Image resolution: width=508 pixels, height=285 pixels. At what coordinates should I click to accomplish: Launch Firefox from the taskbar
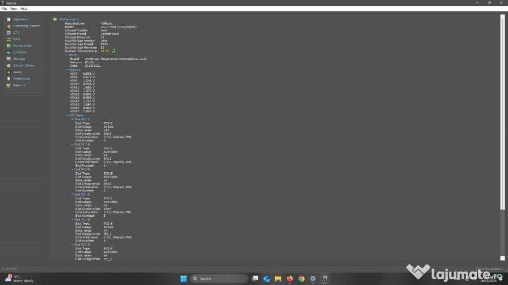290,279
